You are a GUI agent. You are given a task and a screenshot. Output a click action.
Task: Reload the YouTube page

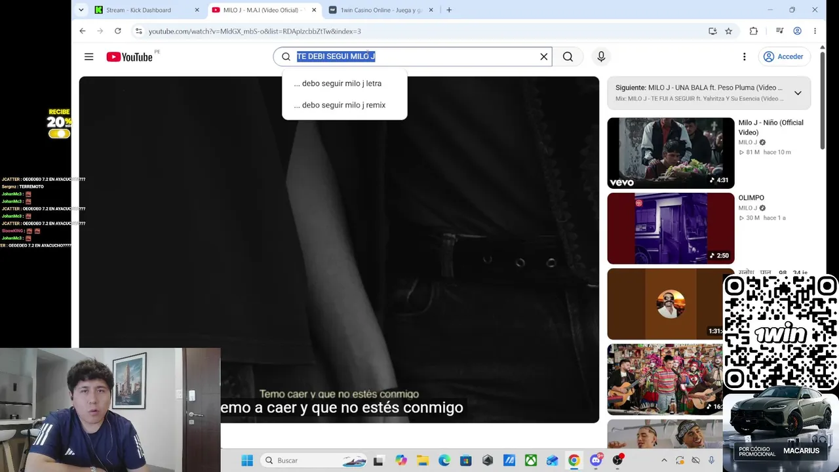[x=117, y=31]
